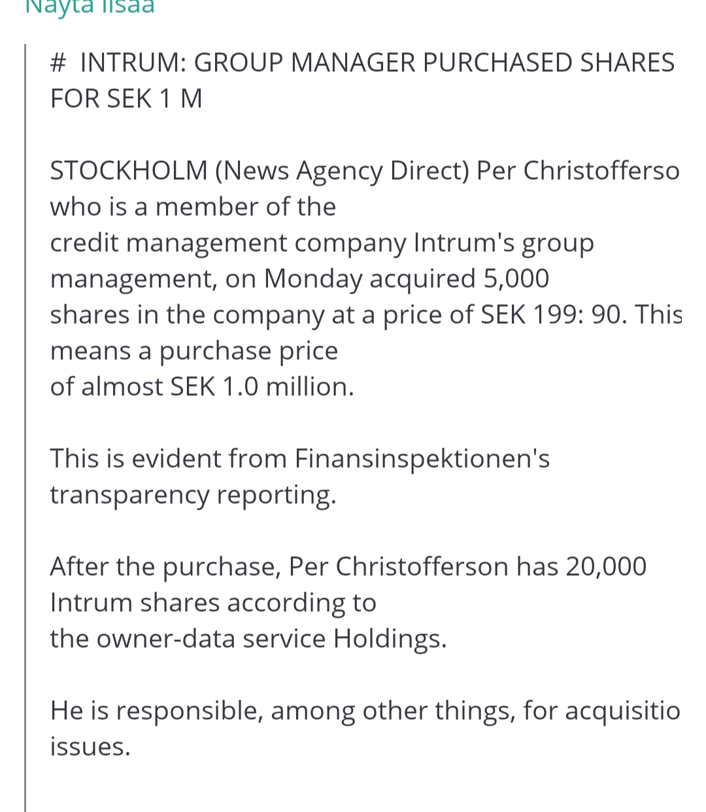Tap the line "the owner-data service Holdings."
The height and width of the screenshot is (812, 706).
tap(248, 639)
